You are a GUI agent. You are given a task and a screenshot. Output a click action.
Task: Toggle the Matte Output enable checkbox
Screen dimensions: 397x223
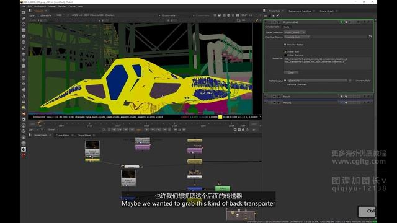pyautogui.click(x=285, y=81)
